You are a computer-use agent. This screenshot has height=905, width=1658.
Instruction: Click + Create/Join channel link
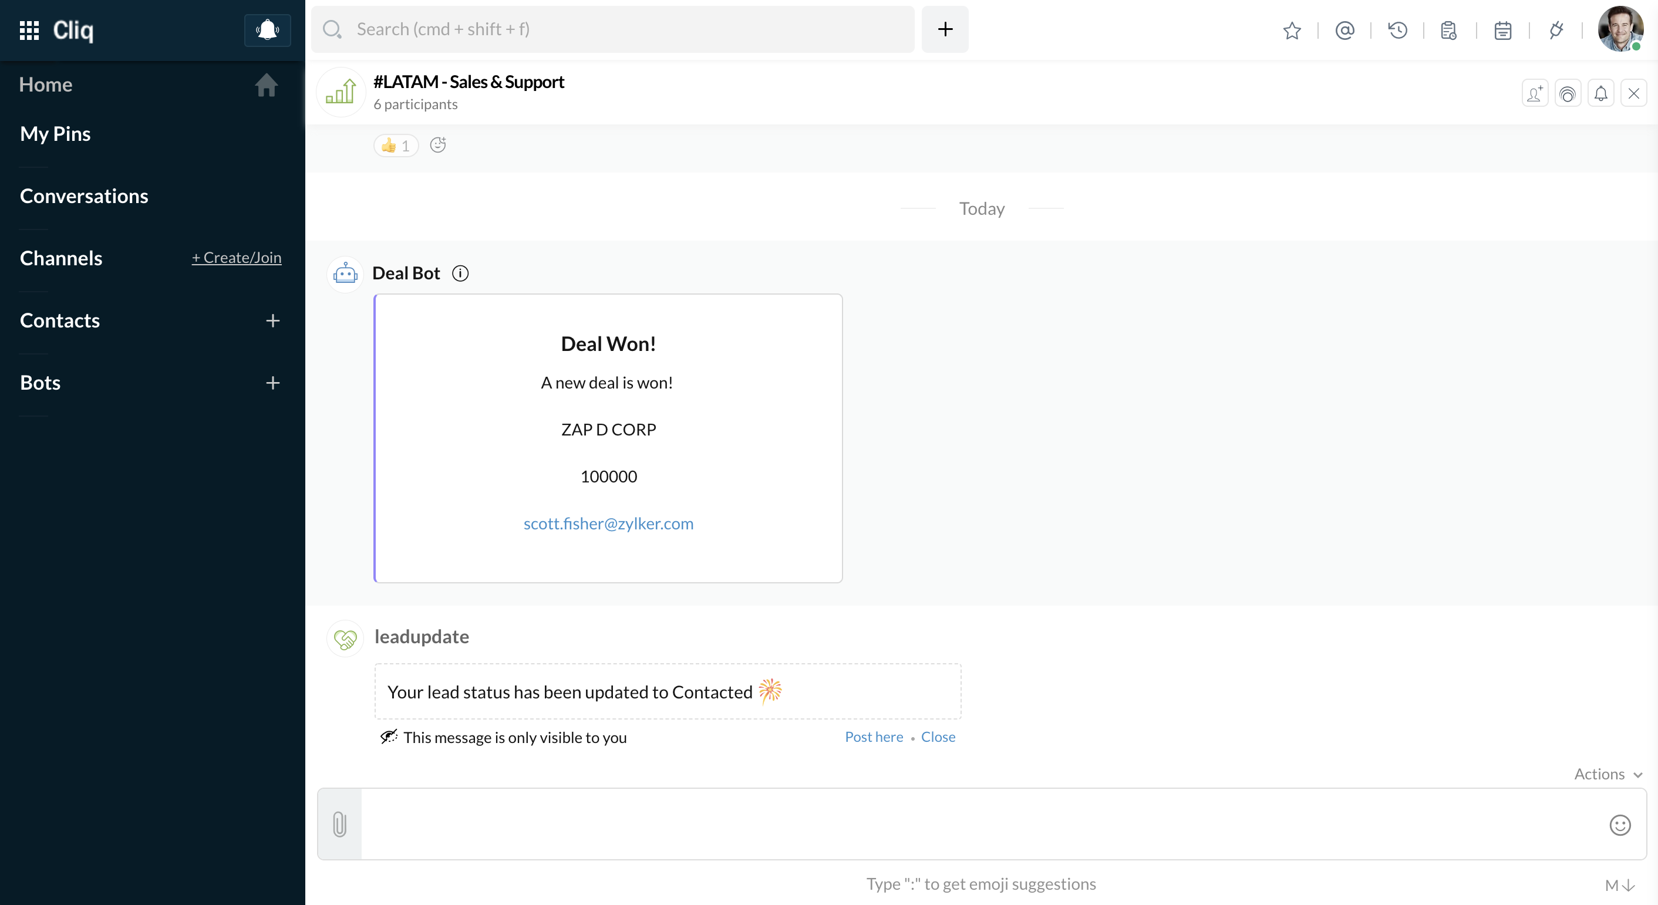click(236, 258)
